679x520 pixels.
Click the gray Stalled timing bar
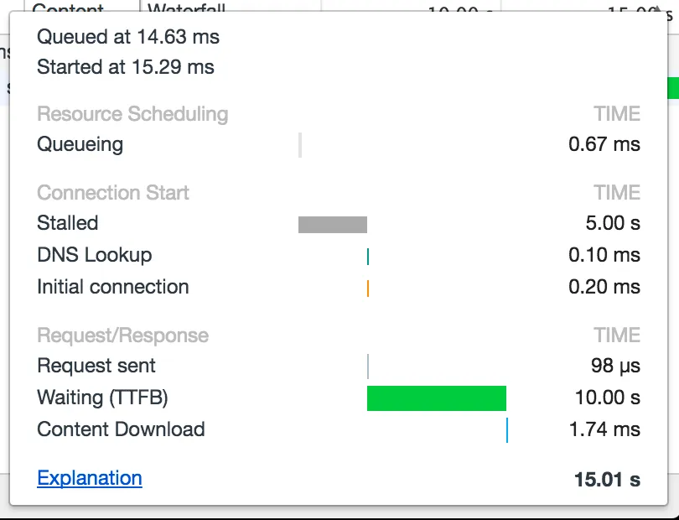pos(333,224)
